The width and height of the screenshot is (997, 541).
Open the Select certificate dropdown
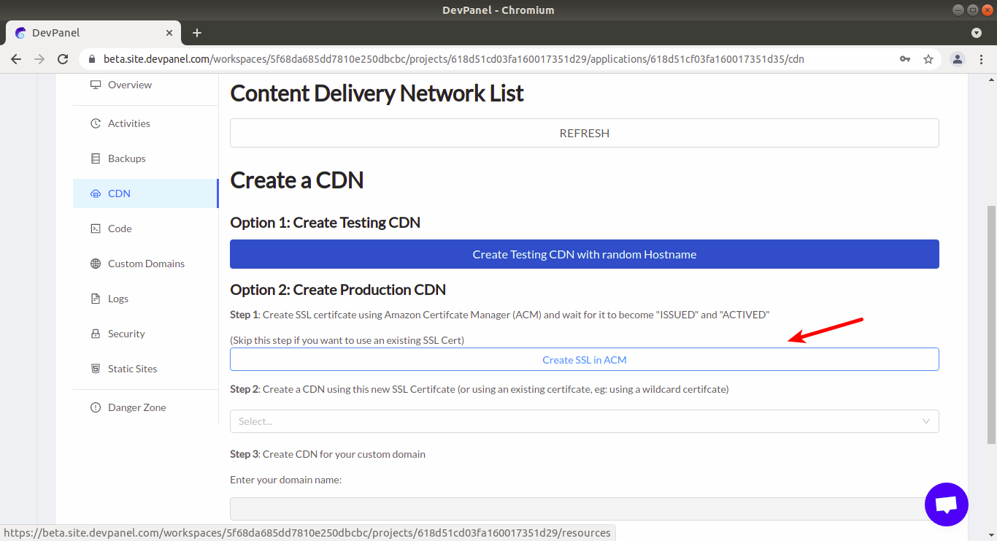(584, 421)
